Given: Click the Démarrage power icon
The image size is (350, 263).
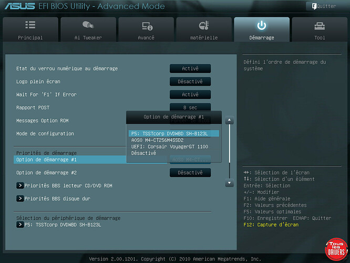Looking at the screenshot, I should [261, 26].
